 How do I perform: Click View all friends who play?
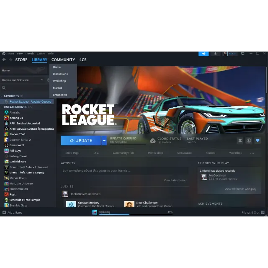(x=240, y=189)
